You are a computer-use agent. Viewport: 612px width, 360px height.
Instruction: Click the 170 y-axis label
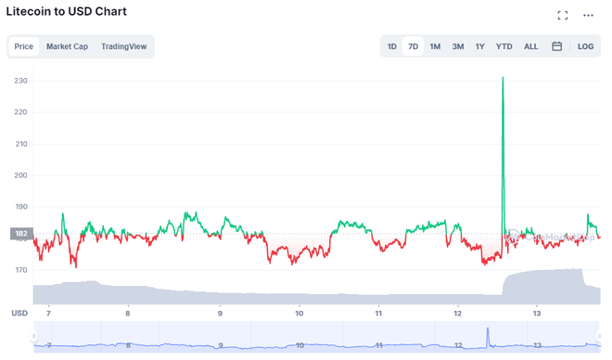click(21, 270)
